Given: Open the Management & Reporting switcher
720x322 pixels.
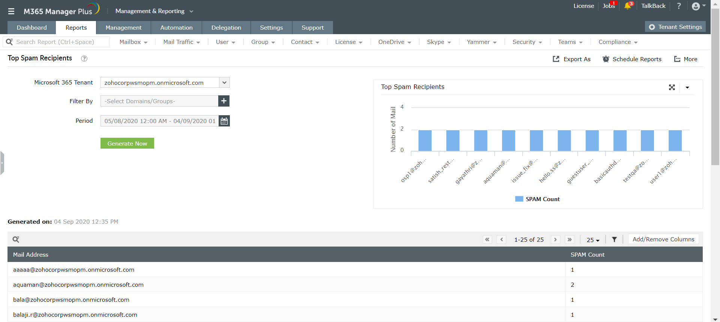Looking at the screenshot, I should 154,11.
